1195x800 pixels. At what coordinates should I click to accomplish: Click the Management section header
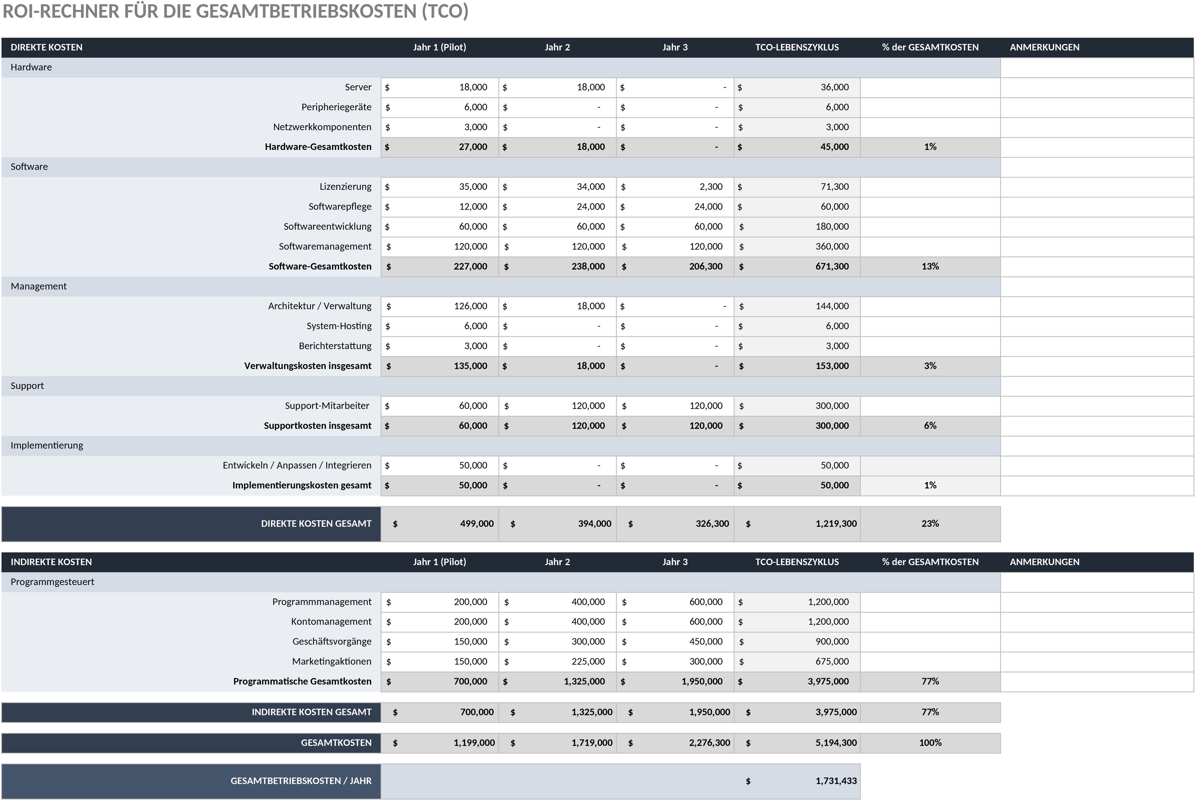501,286
